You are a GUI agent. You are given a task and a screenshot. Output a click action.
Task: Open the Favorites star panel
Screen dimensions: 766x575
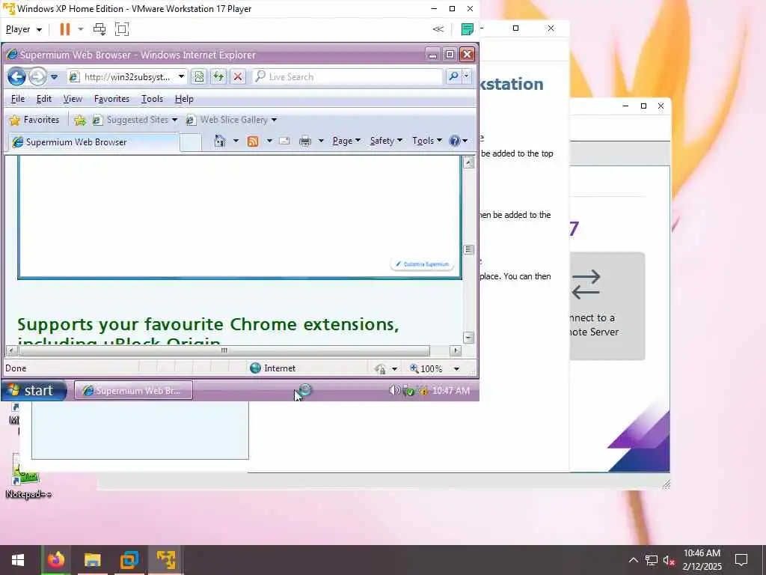click(x=34, y=120)
